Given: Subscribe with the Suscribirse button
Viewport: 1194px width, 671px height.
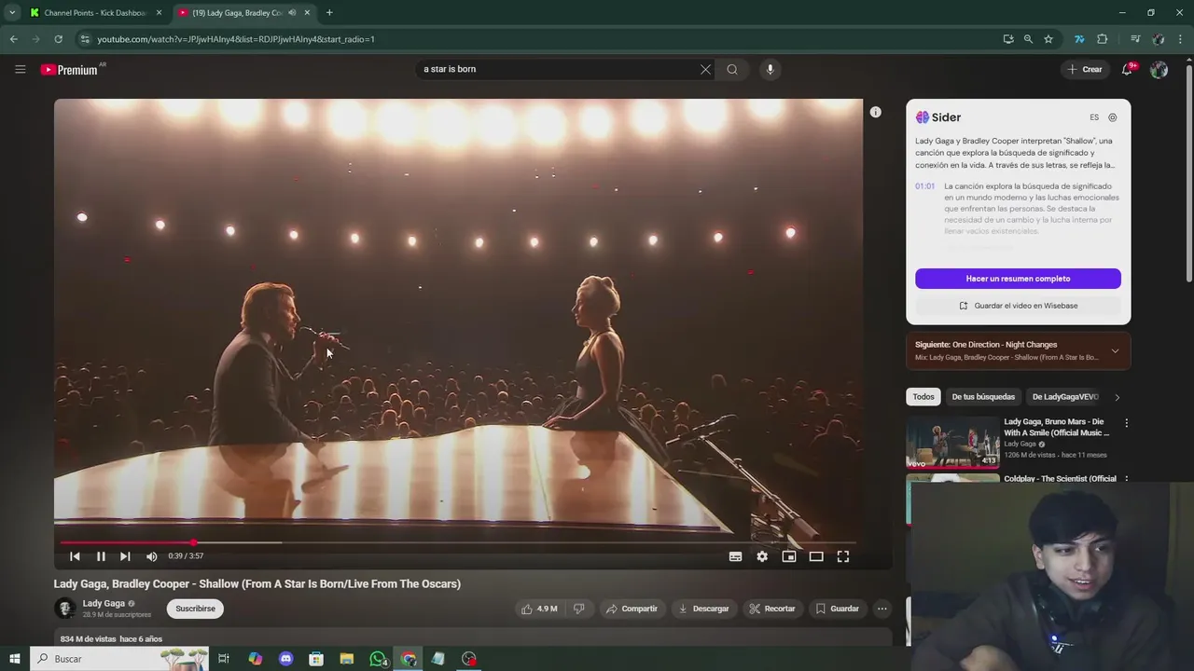Looking at the screenshot, I should [195, 609].
